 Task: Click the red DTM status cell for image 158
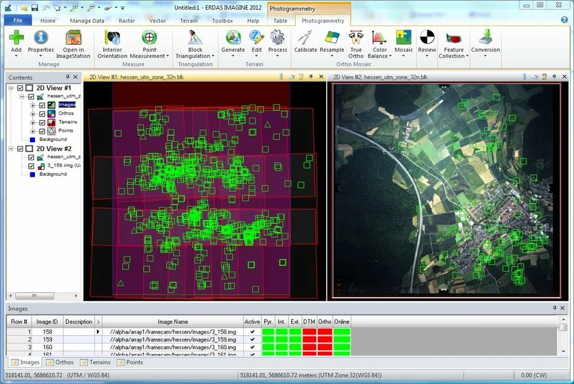(x=309, y=331)
